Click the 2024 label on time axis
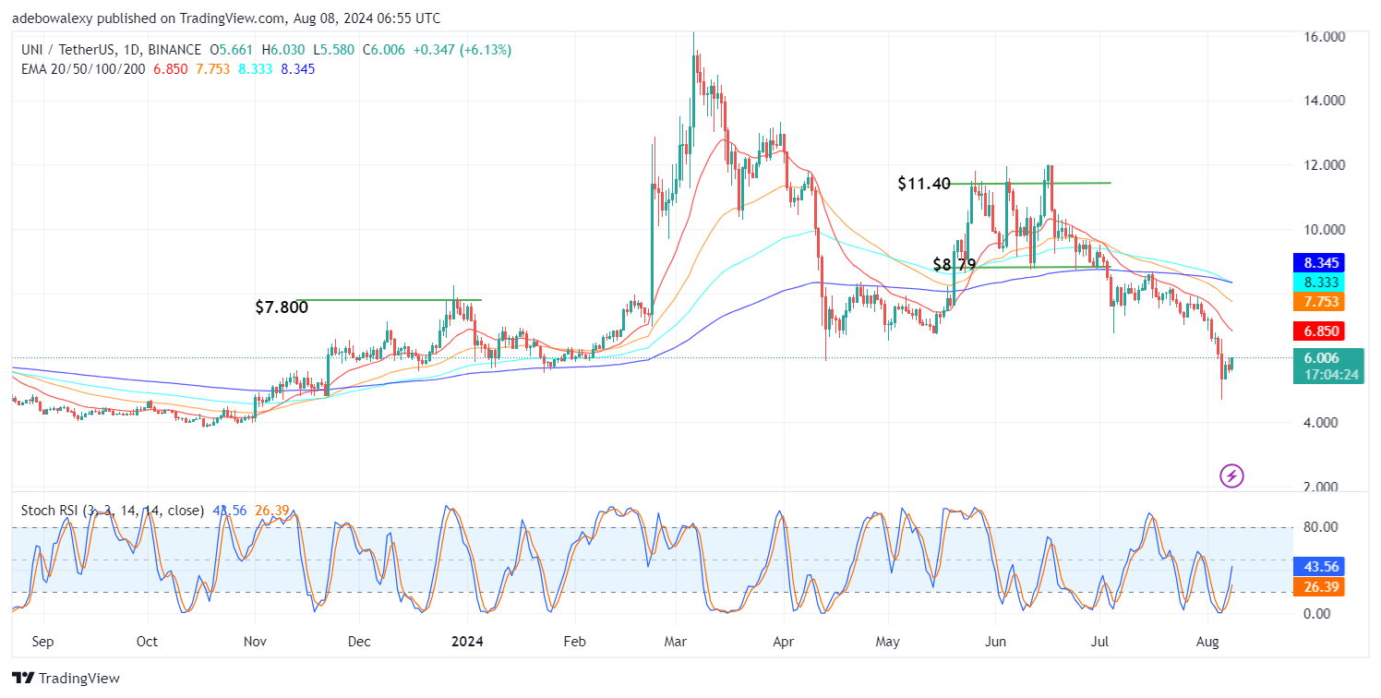This screenshot has width=1381, height=698. [468, 640]
